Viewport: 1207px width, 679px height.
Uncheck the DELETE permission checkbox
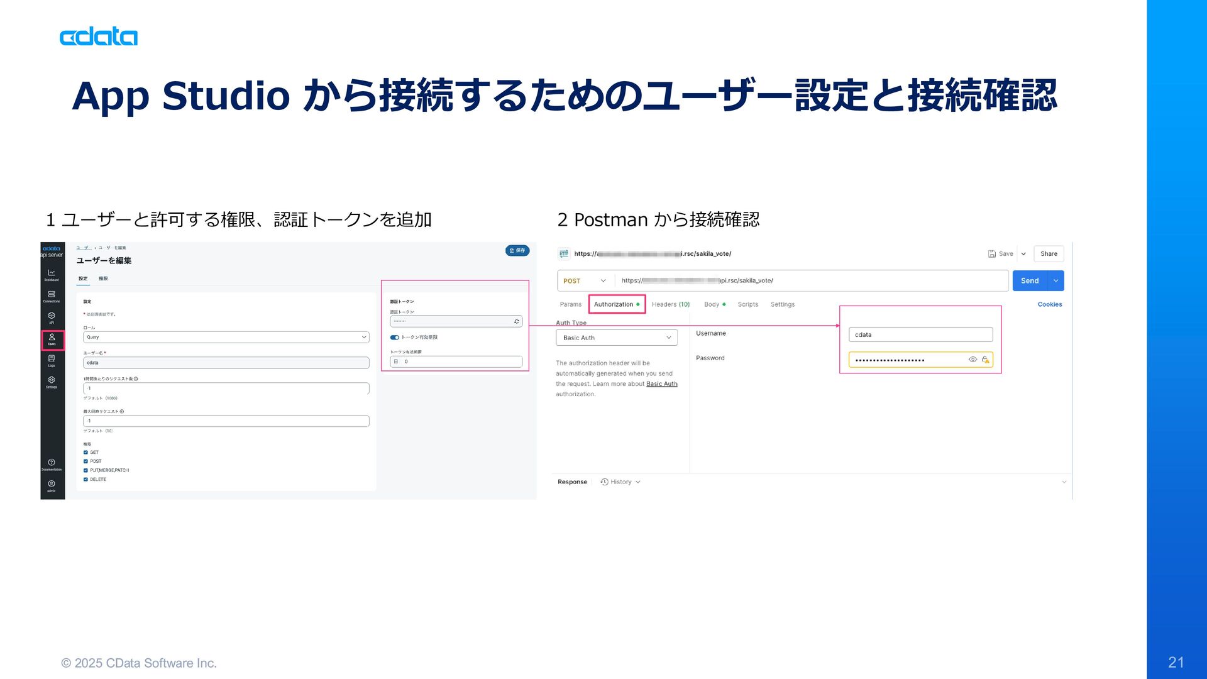click(86, 479)
